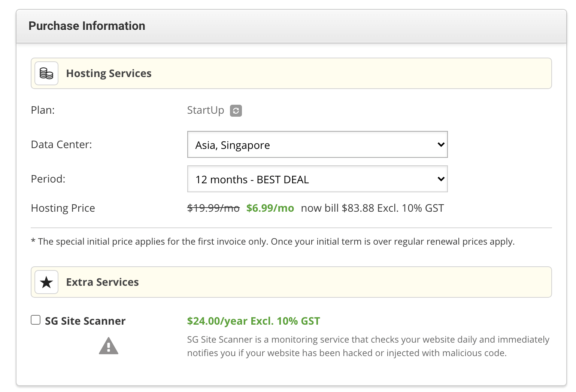The image size is (576, 392).
Task: Click the change plan refresh icon beside StartUp
Action: click(236, 111)
